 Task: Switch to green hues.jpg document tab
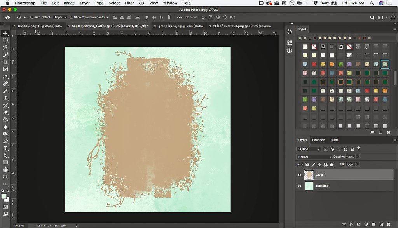180,26
